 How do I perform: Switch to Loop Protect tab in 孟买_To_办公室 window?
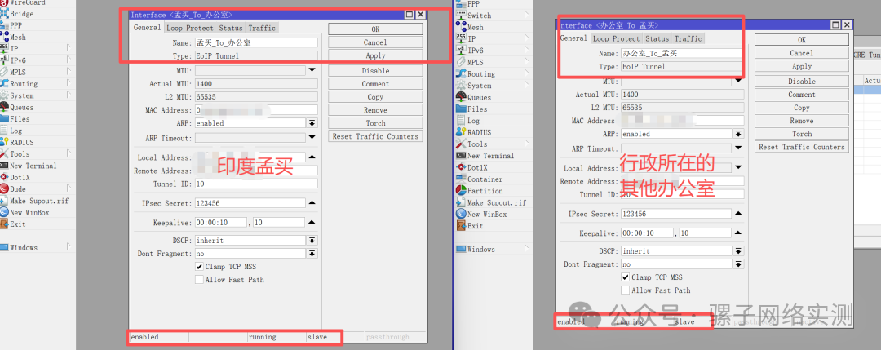pyautogui.click(x=190, y=28)
